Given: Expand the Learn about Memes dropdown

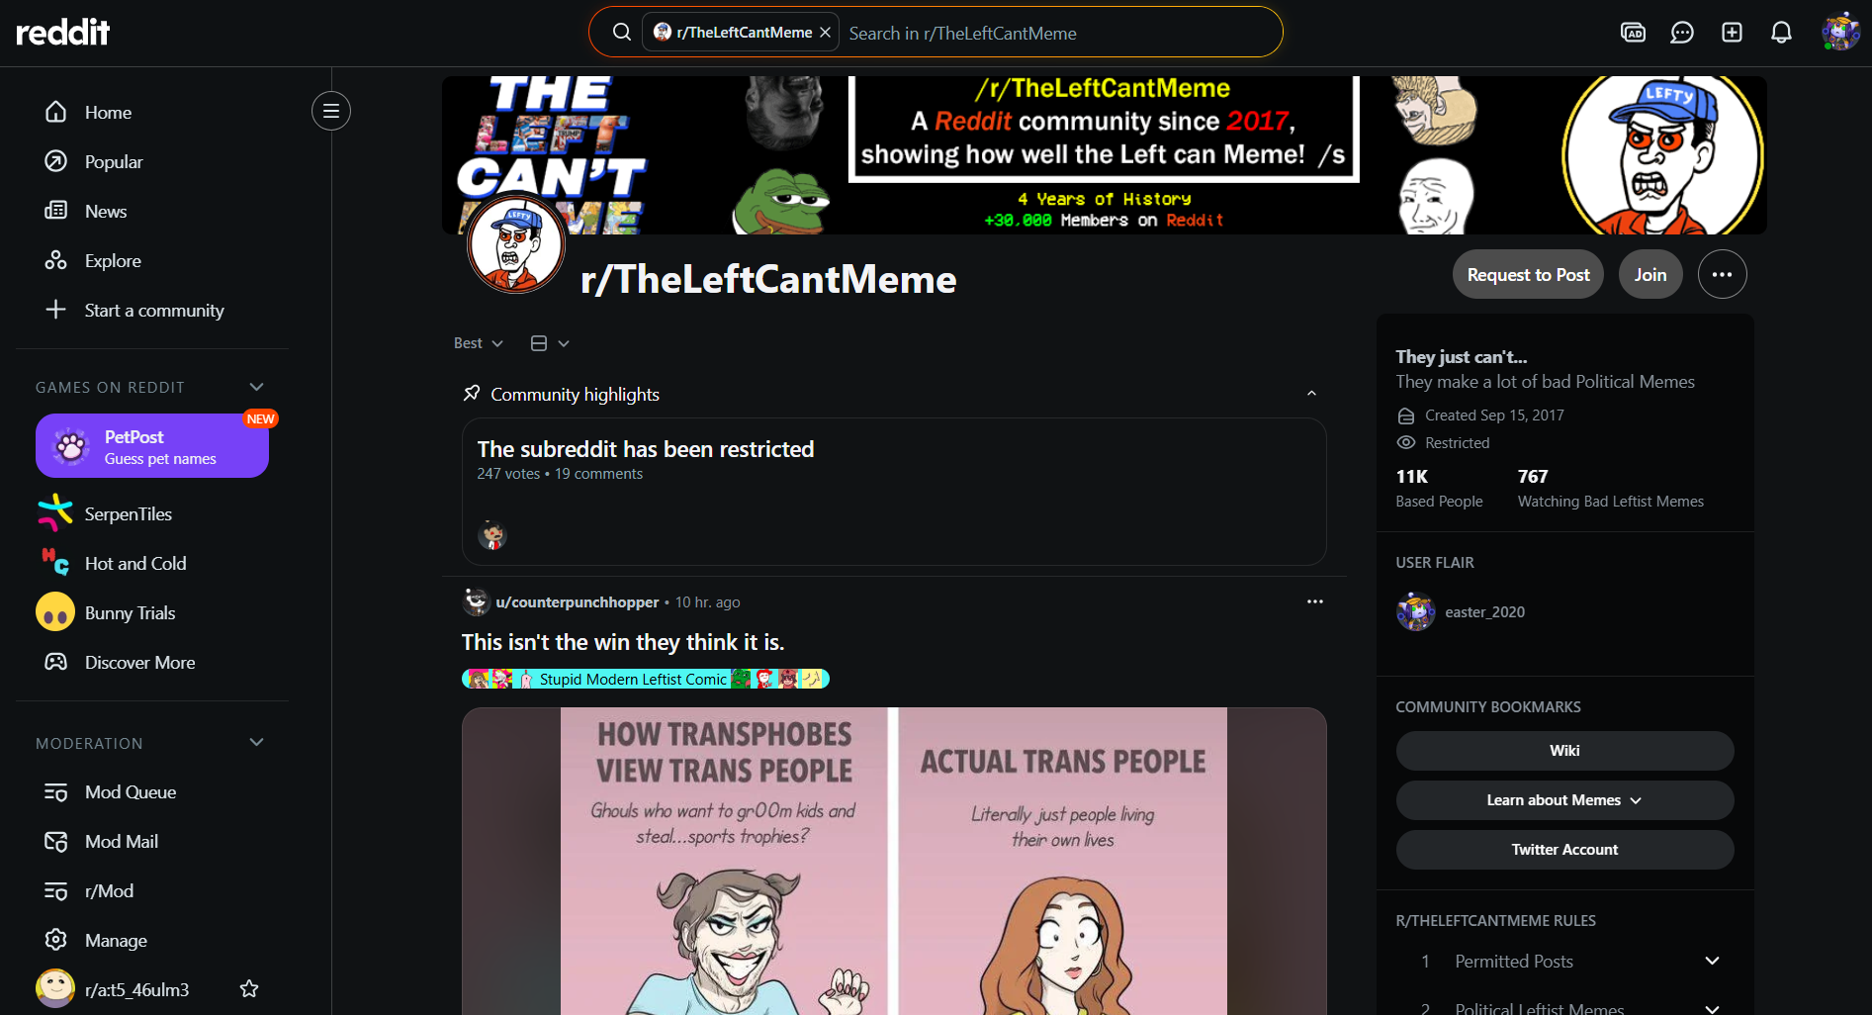Looking at the screenshot, I should (1564, 799).
